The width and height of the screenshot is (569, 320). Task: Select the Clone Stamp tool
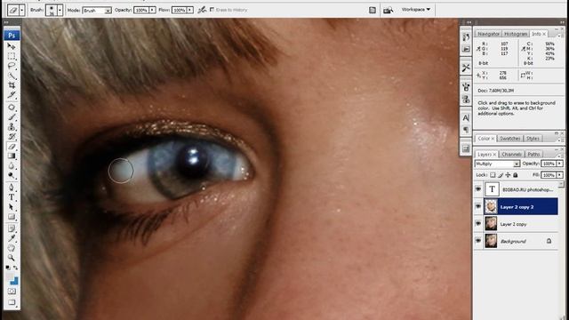12,127
